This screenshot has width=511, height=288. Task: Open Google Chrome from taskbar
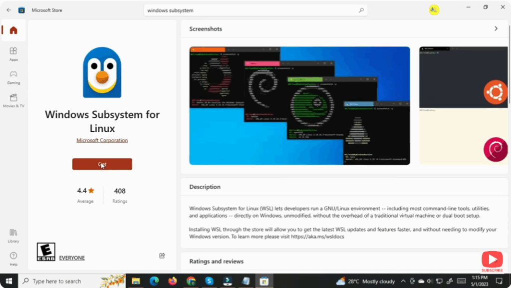tap(191, 281)
